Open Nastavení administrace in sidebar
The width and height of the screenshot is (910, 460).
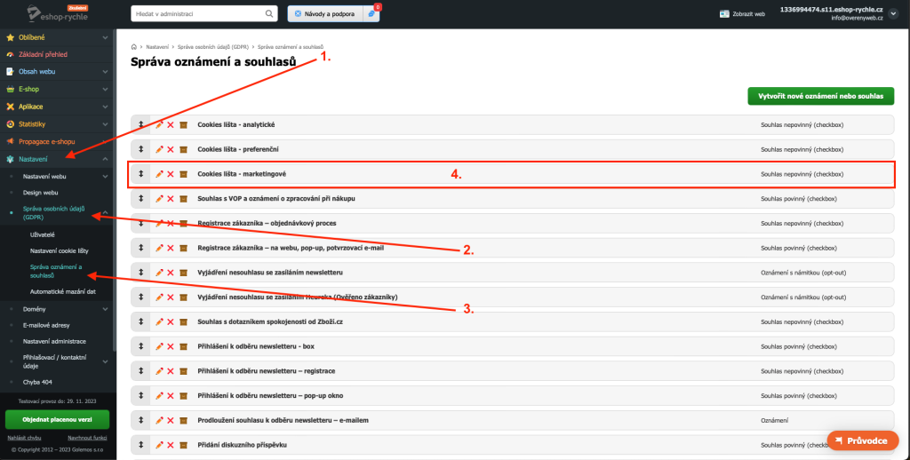point(54,342)
